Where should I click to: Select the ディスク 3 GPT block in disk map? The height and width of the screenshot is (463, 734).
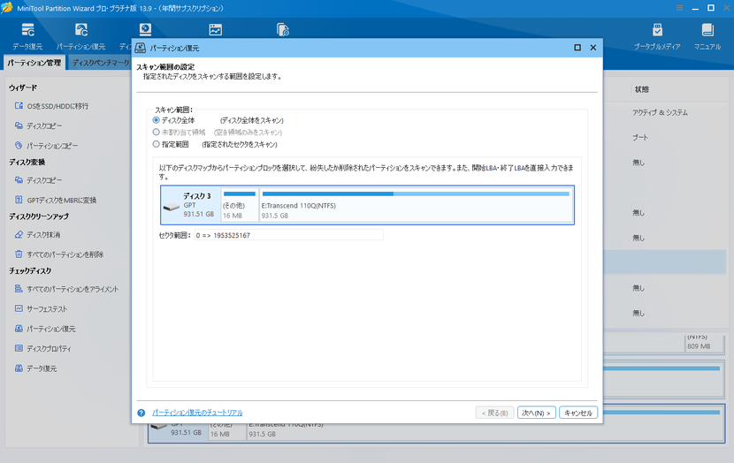[191, 205]
